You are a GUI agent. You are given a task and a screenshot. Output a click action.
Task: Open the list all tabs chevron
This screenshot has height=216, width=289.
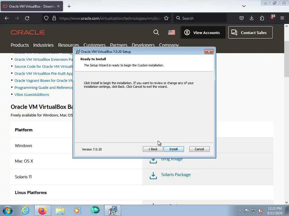pyautogui.click(x=244, y=6)
